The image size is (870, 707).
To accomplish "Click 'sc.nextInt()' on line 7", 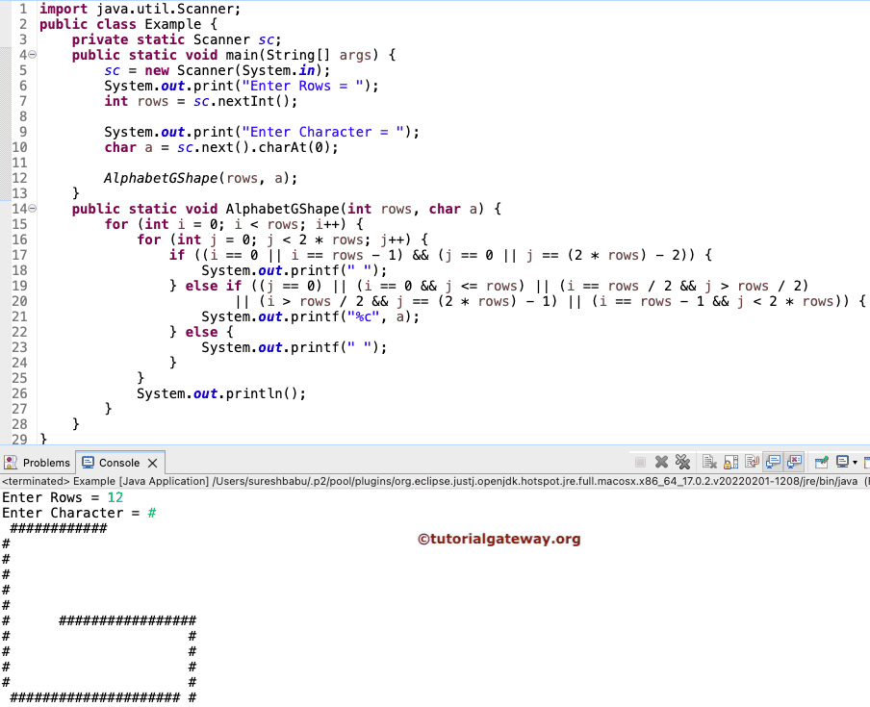I will [242, 101].
